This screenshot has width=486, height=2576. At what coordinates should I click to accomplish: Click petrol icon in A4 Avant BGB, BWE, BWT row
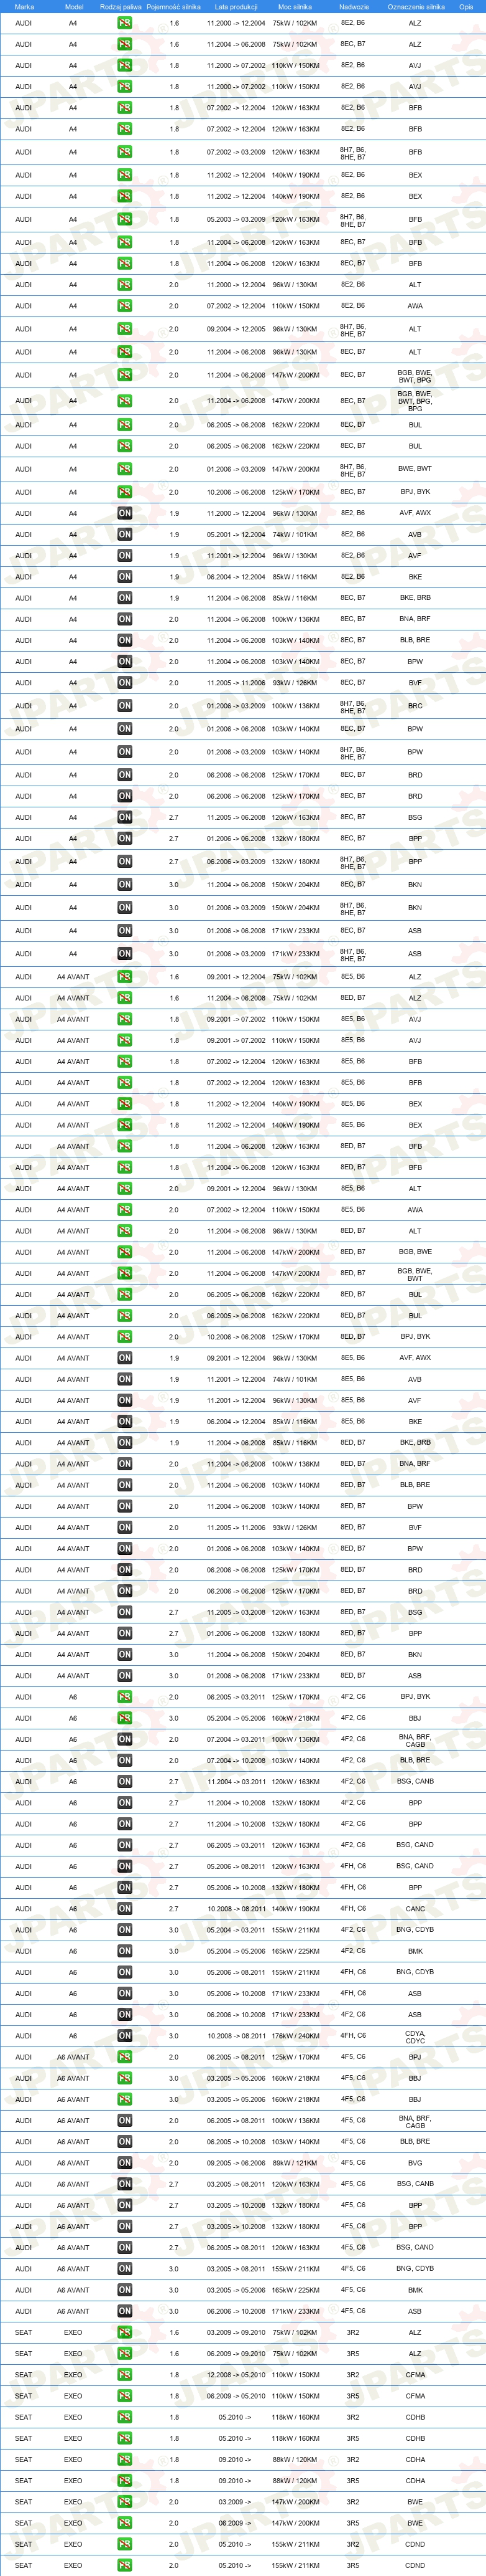(x=124, y=1274)
